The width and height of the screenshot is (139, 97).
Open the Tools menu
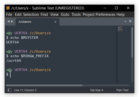tap(76, 15)
